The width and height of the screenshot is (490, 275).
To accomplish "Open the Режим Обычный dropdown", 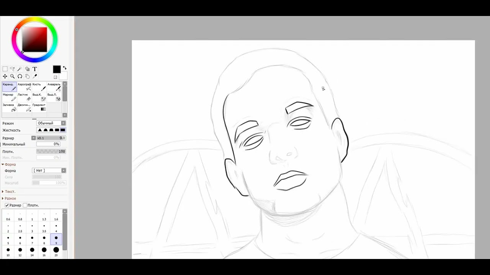I will coord(51,123).
